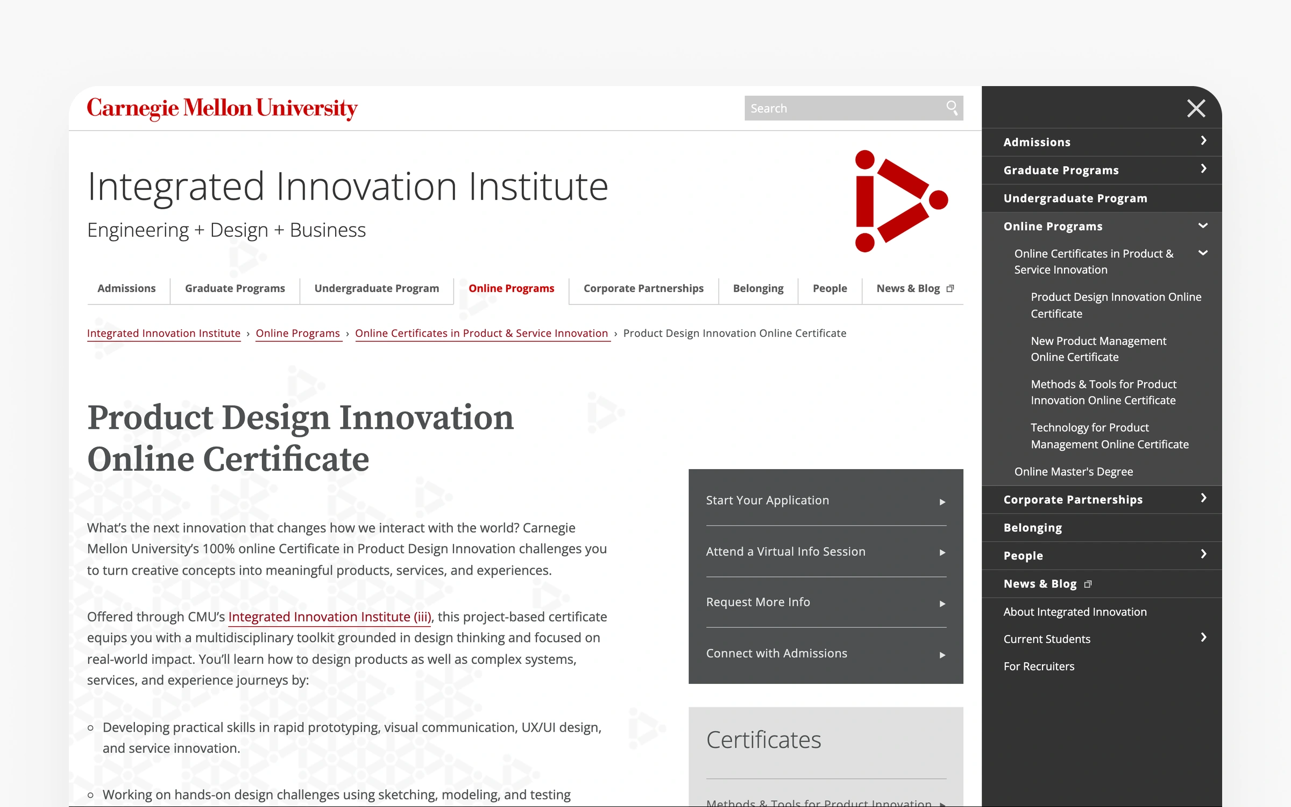Open New Product Management Online Certificate side item
The height and width of the screenshot is (807, 1291).
1098,349
